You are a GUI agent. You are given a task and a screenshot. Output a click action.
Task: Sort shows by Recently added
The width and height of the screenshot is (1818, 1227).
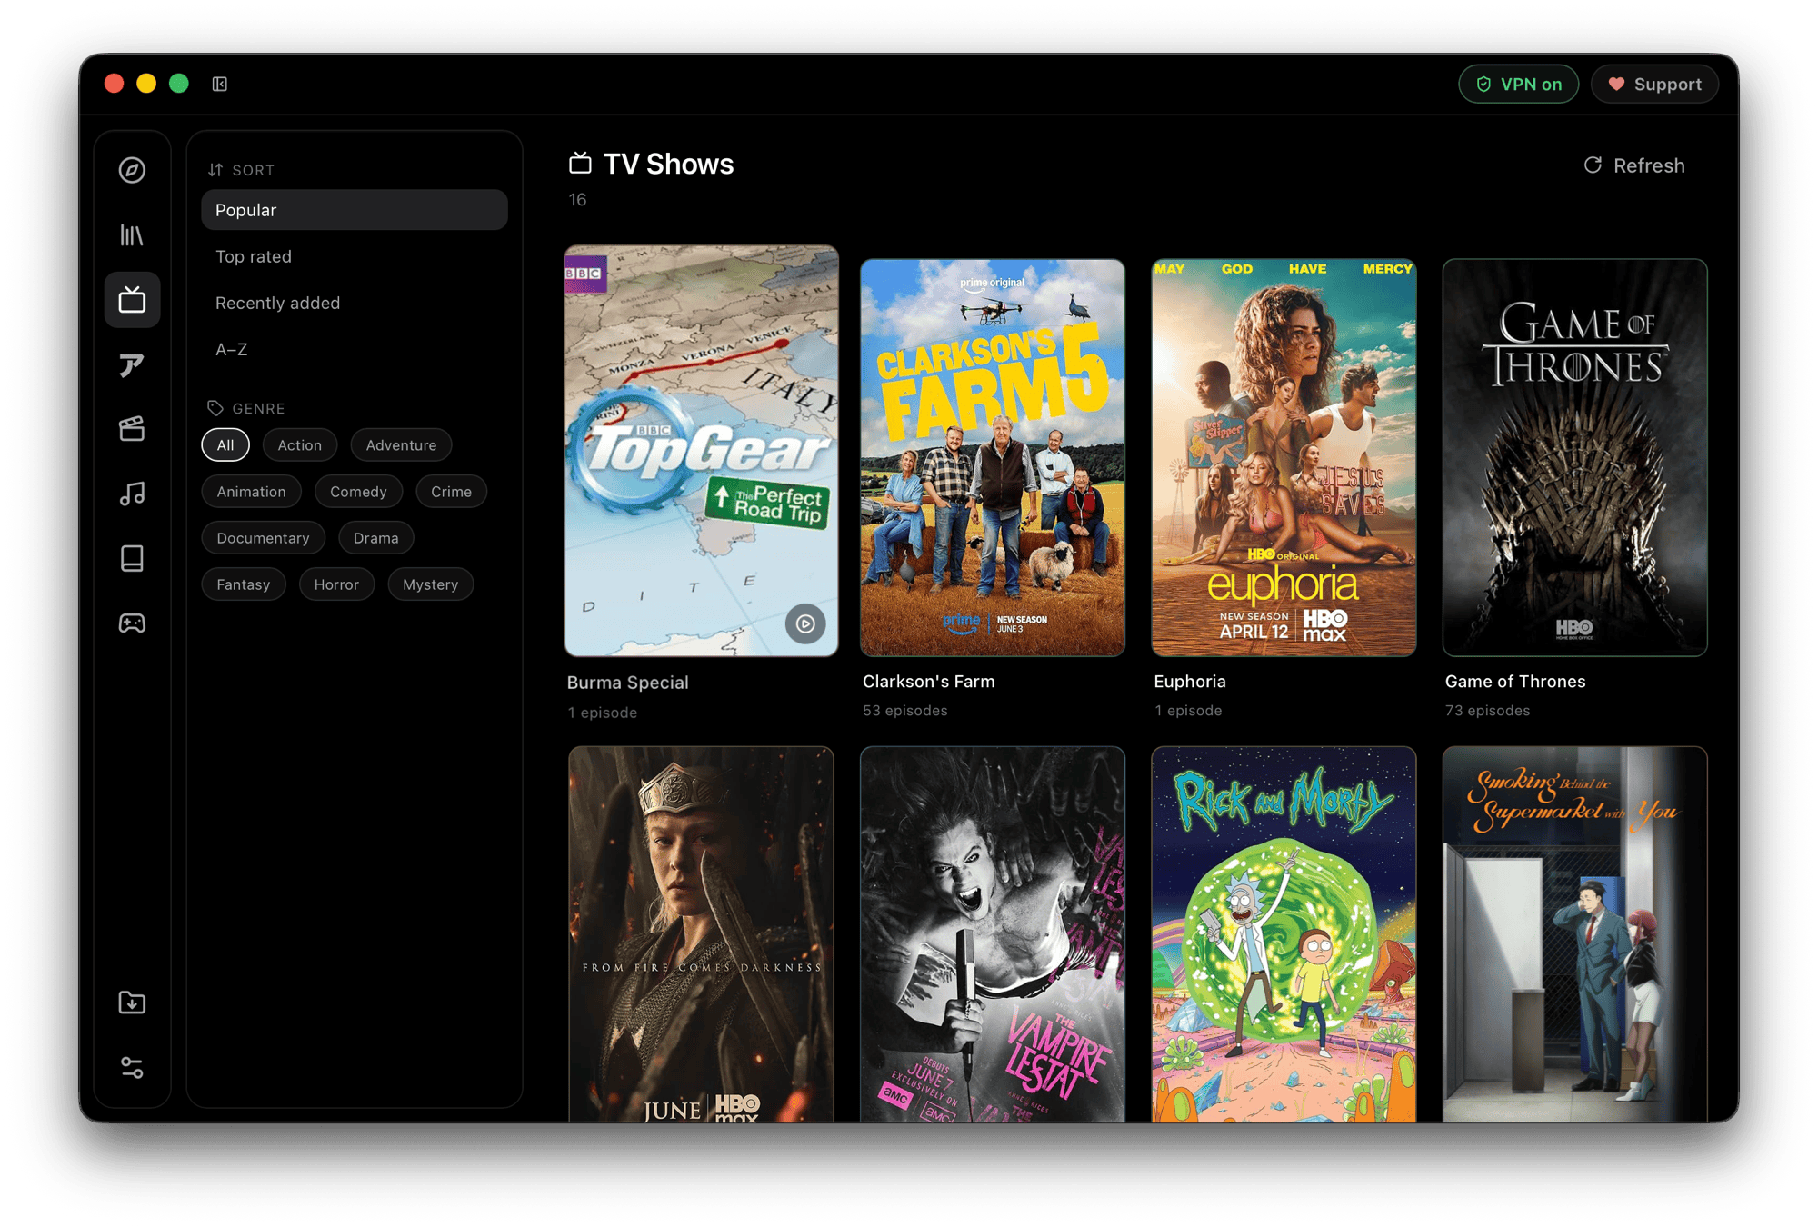pos(355,303)
